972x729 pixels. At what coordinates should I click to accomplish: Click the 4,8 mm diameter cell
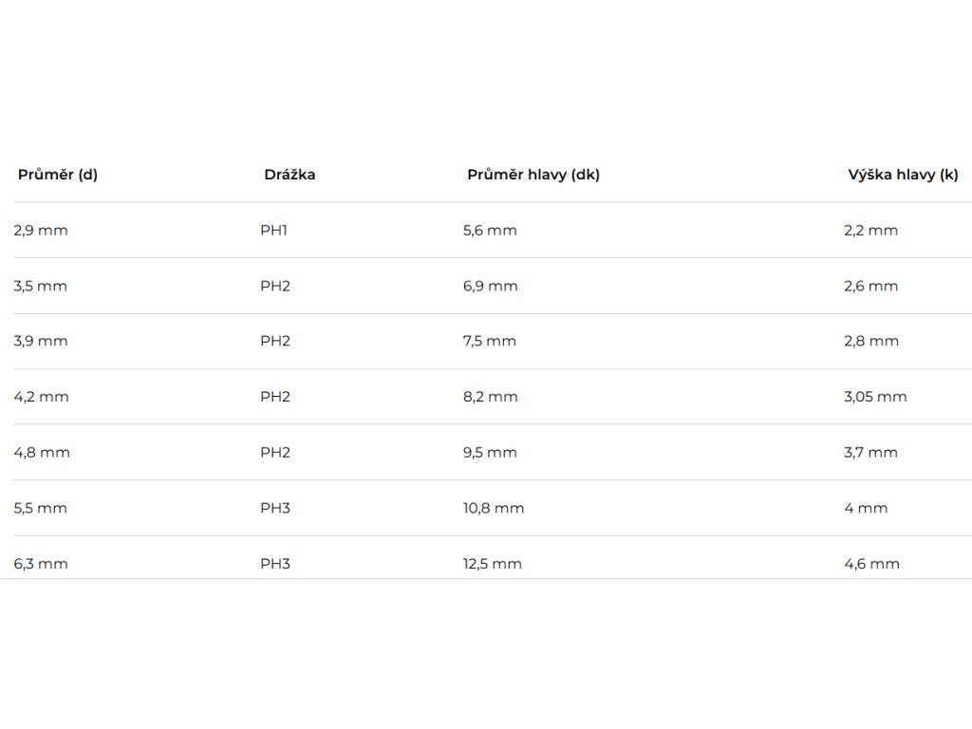click(x=42, y=453)
